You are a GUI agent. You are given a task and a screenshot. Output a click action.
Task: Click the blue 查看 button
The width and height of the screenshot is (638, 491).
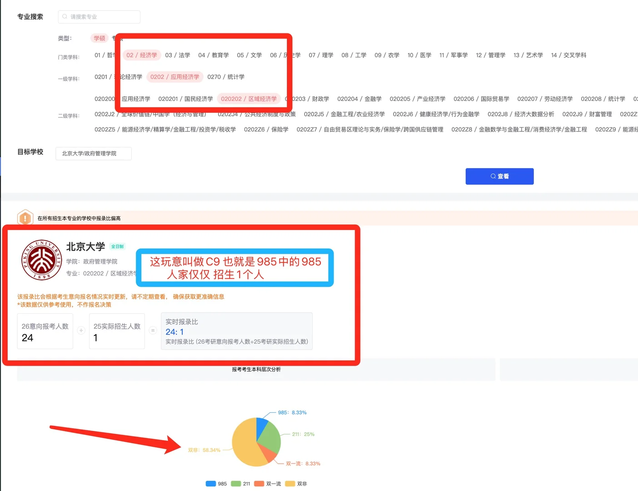click(499, 176)
